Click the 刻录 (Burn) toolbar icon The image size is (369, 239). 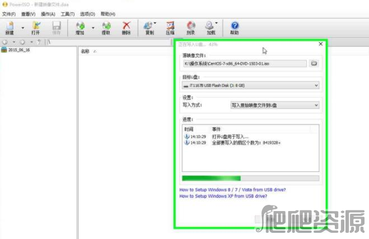coord(191,28)
